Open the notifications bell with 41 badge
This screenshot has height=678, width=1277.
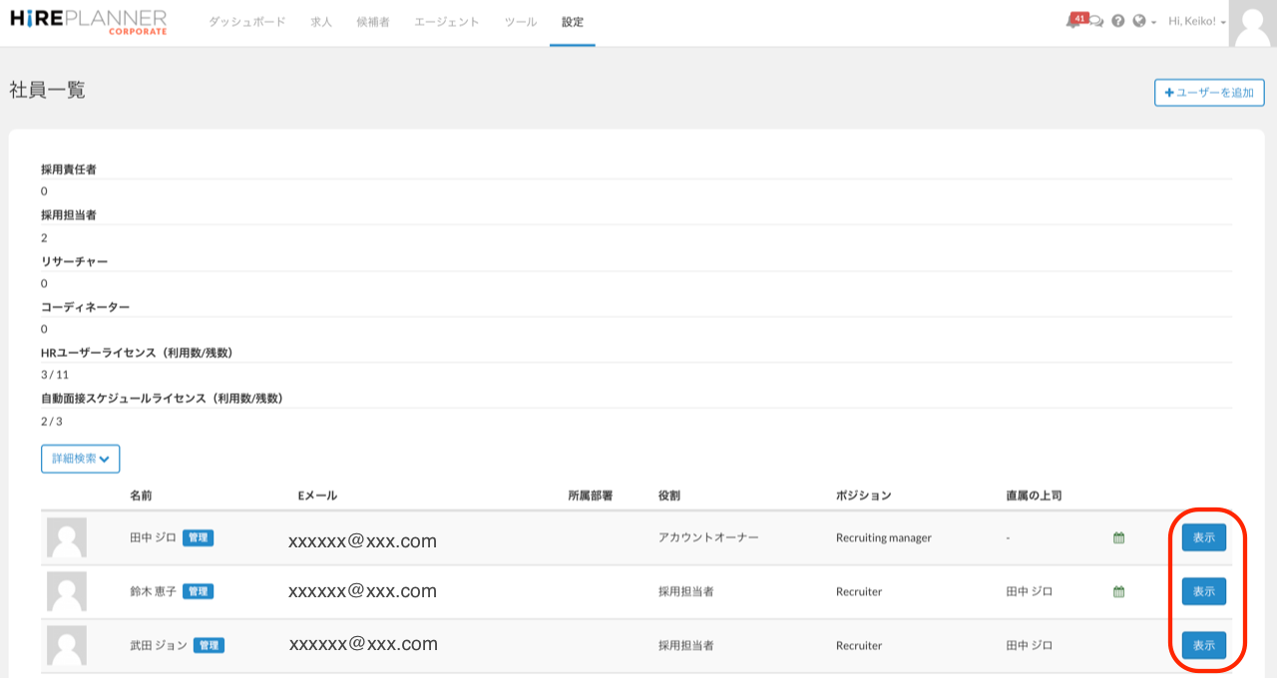point(1073,21)
